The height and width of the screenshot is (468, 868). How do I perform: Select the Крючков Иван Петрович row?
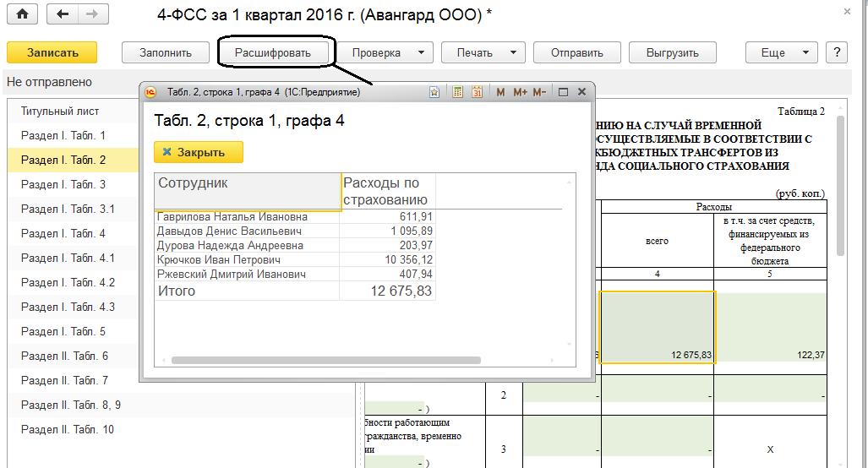coord(220,260)
